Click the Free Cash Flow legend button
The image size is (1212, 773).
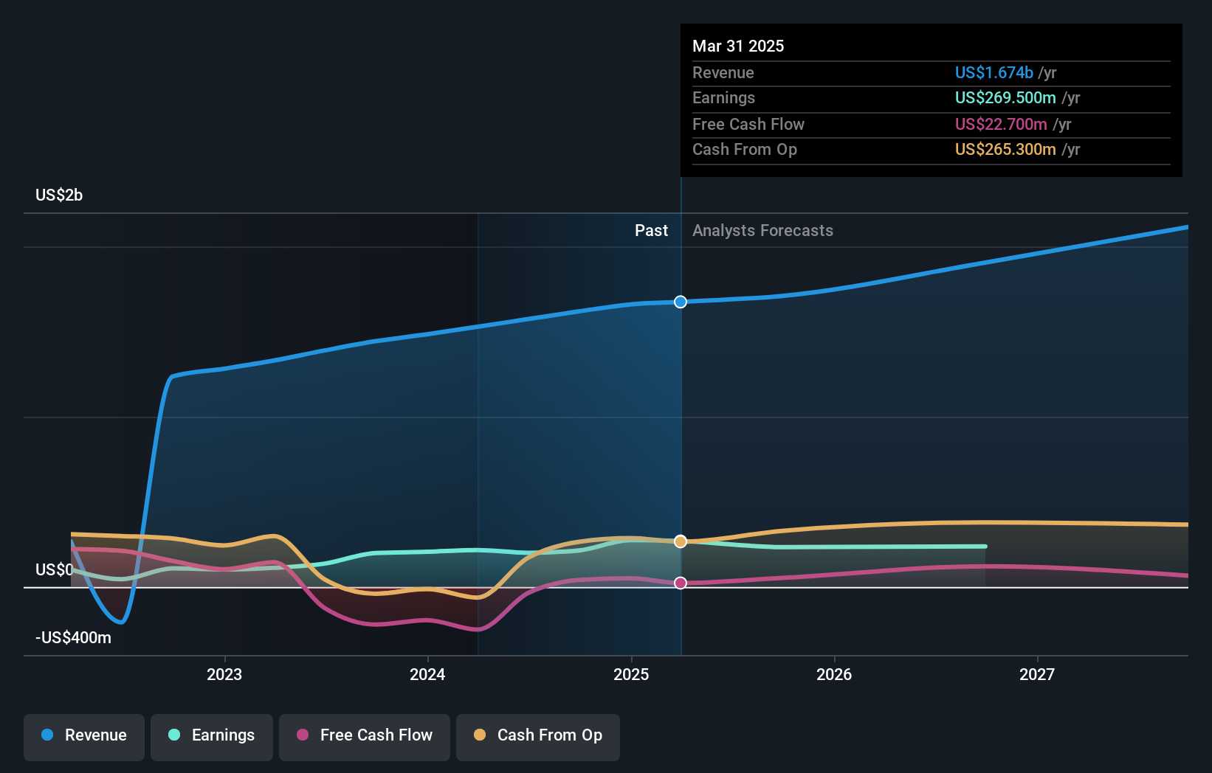(x=364, y=735)
